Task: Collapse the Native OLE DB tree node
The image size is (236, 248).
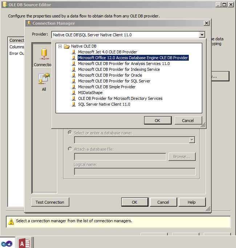Action: point(60,46)
